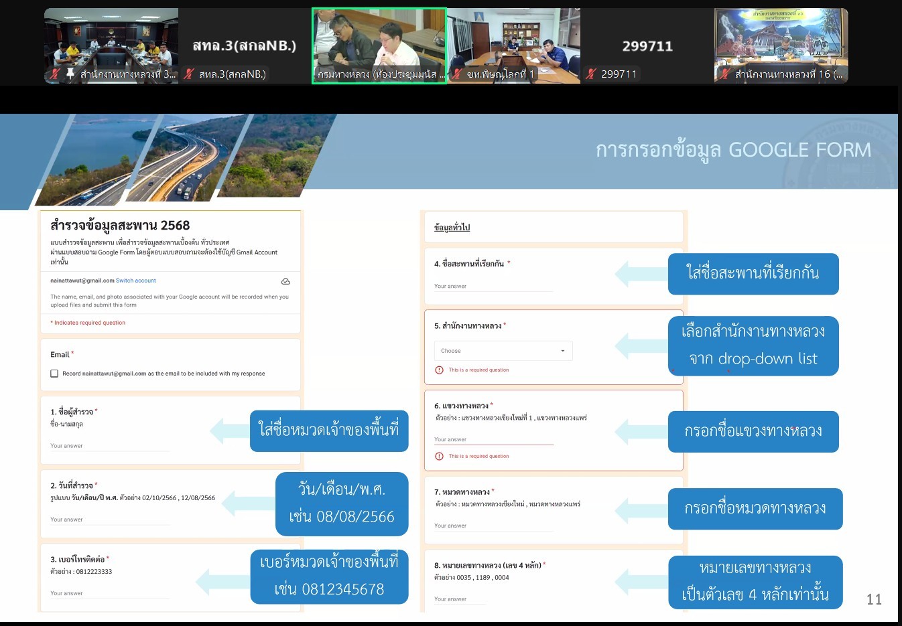The width and height of the screenshot is (902, 626).
Task: Click the cloud save icon in the form header
Action: [285, 281]
